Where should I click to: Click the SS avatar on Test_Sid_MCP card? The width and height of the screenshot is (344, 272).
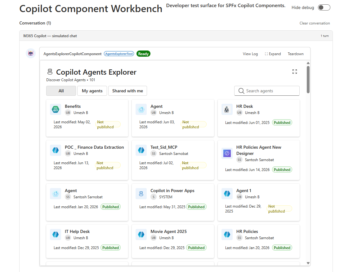coord(154,154)
